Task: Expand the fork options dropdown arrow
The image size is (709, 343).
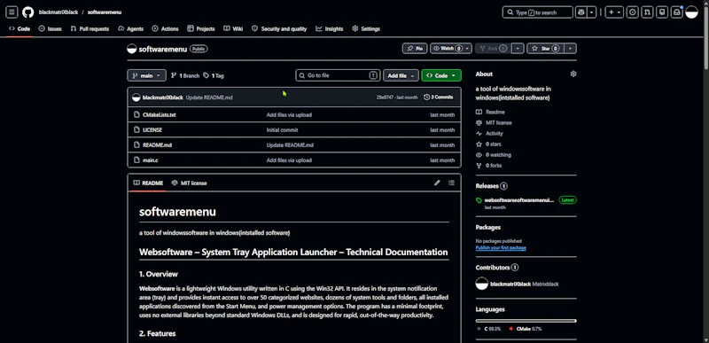Action: (518, 49)
